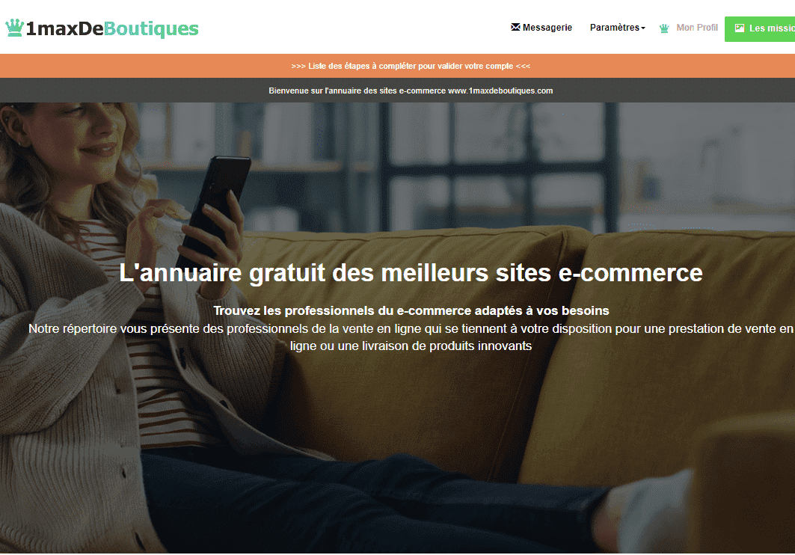
Task: Click the 'Trouvez les professionnels du e-commerce' subtitle
Action: 411,310
